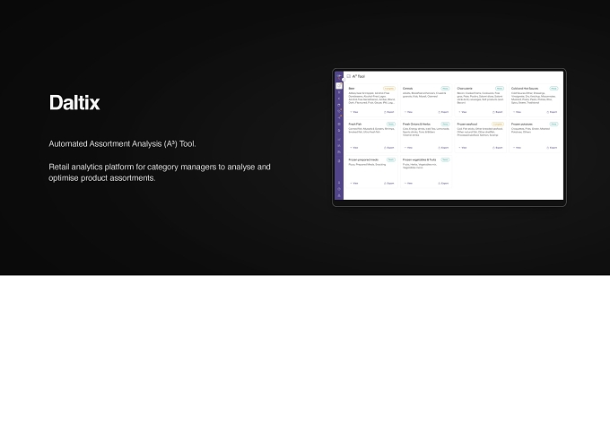Image resolution: width=610 pixels, height=430 pixels.
Task: Click the A³ Tool page title
Action: point(359,76)
